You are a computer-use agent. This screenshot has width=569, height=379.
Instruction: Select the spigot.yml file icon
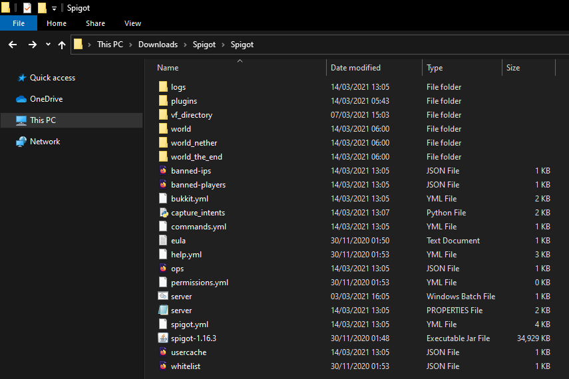(x=163, y=324)
